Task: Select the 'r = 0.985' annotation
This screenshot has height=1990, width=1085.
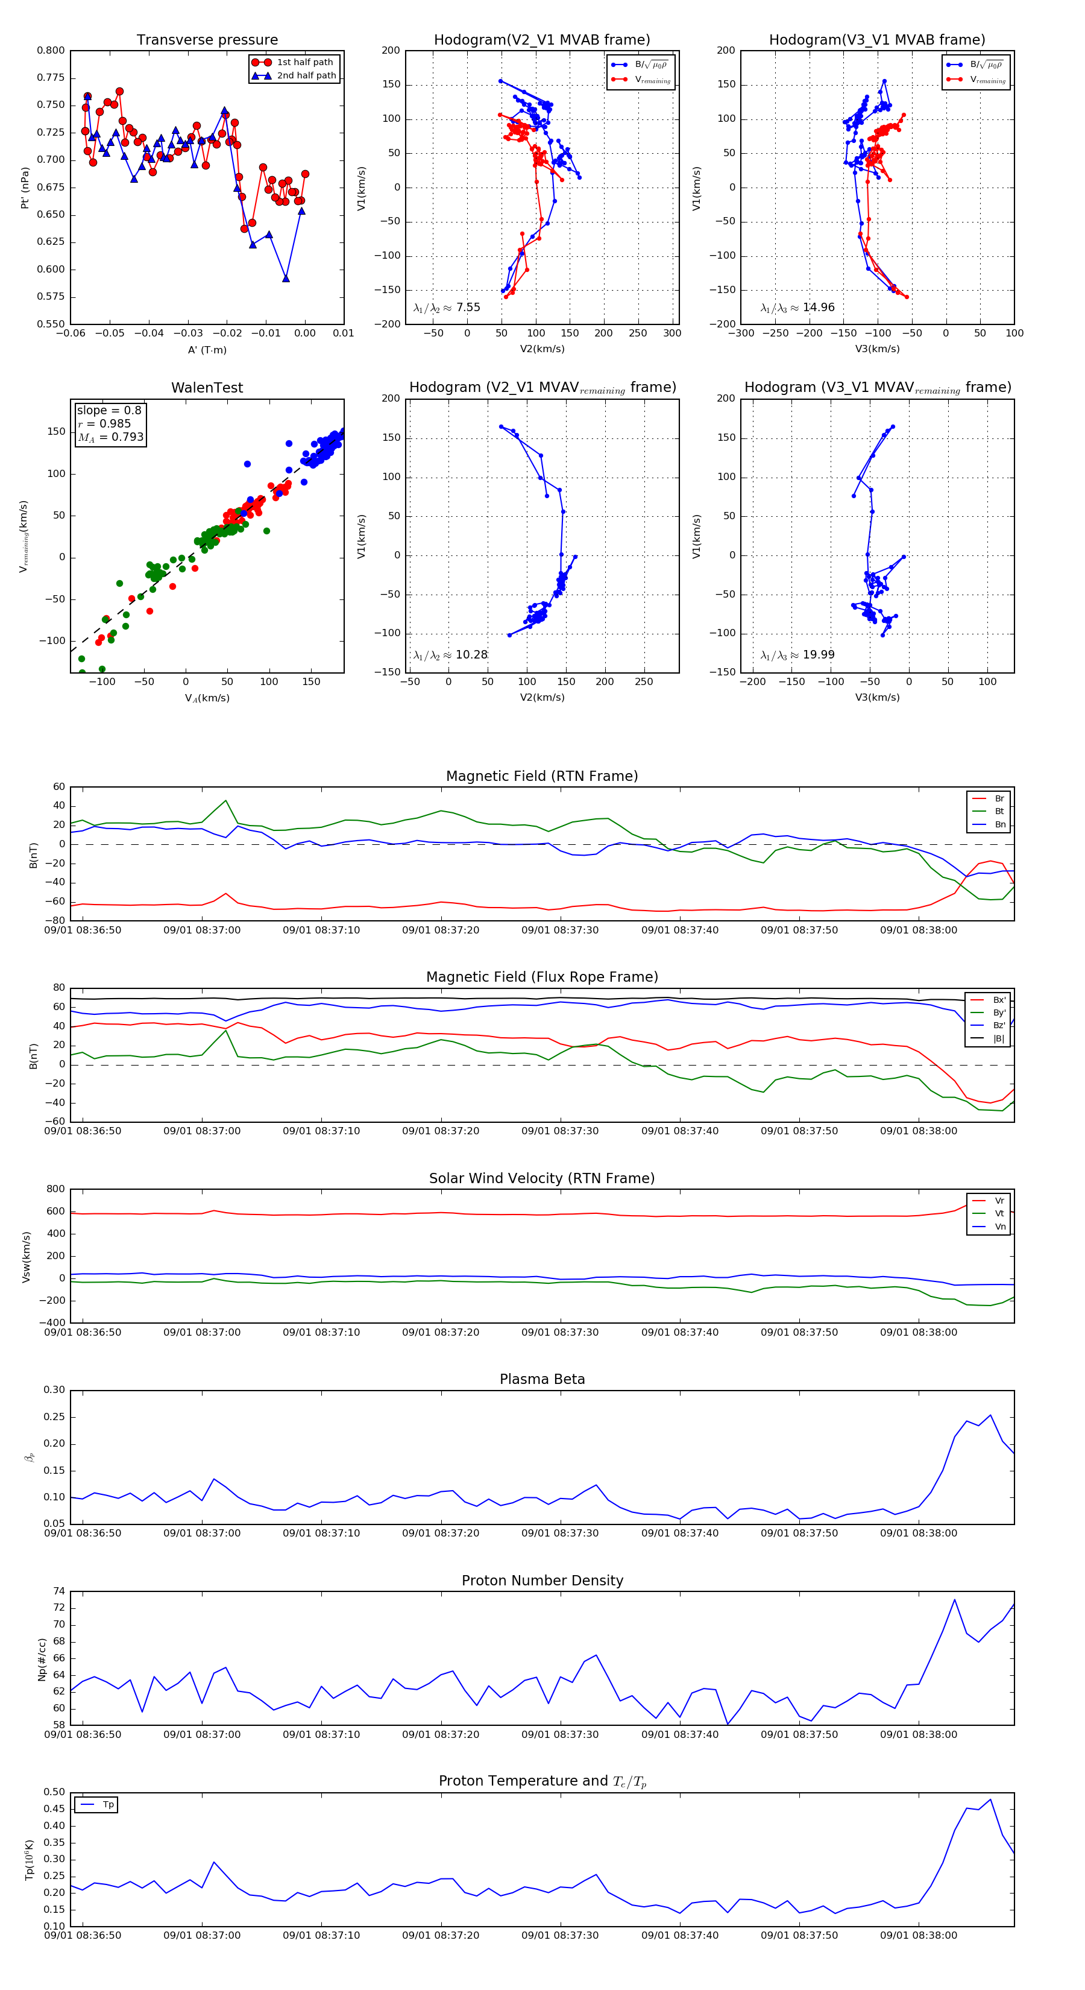Action: click(x=104, y=423)
